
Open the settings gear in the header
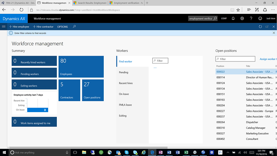(x=242, y=18)
